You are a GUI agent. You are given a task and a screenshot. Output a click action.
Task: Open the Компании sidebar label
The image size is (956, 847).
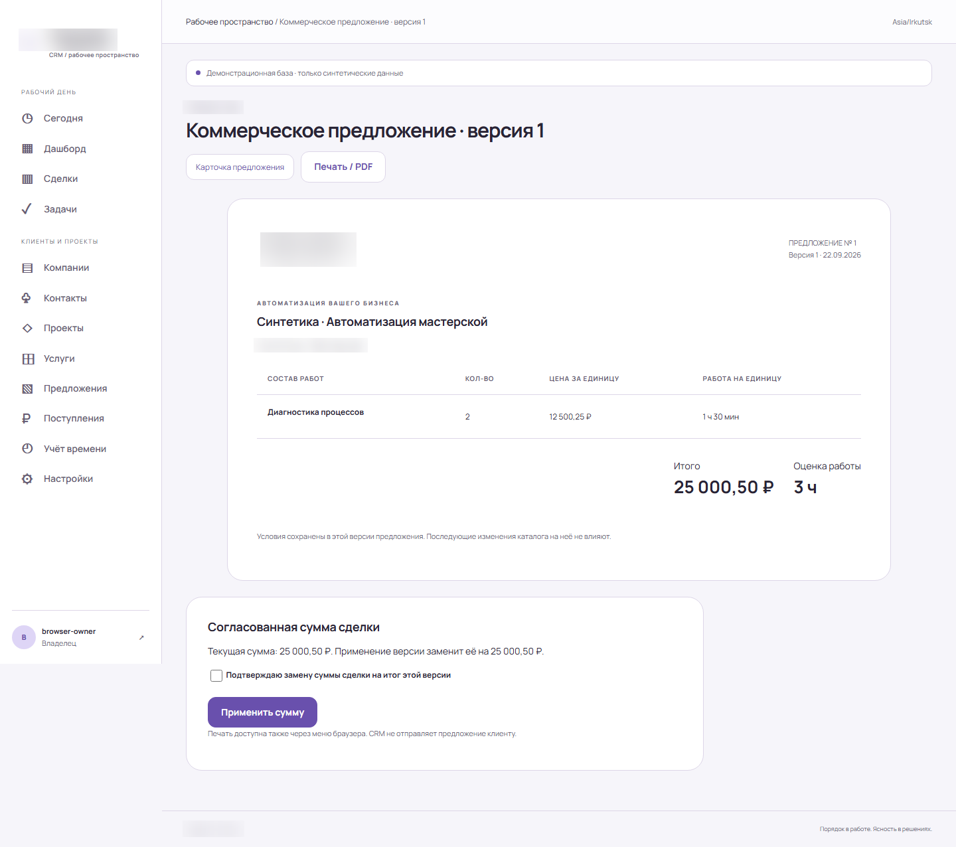click(x=66, y=268)
